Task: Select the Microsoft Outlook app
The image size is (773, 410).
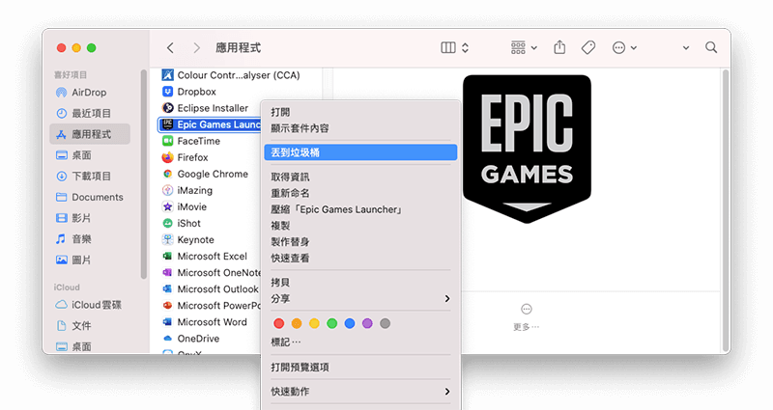Action: (211, 288)
